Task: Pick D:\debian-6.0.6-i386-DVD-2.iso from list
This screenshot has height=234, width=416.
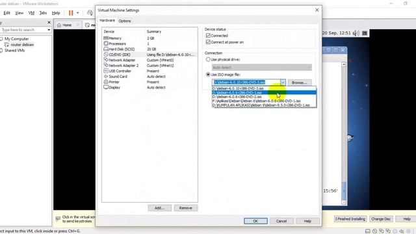Action: pyautogui.click(x=264, y=97)
